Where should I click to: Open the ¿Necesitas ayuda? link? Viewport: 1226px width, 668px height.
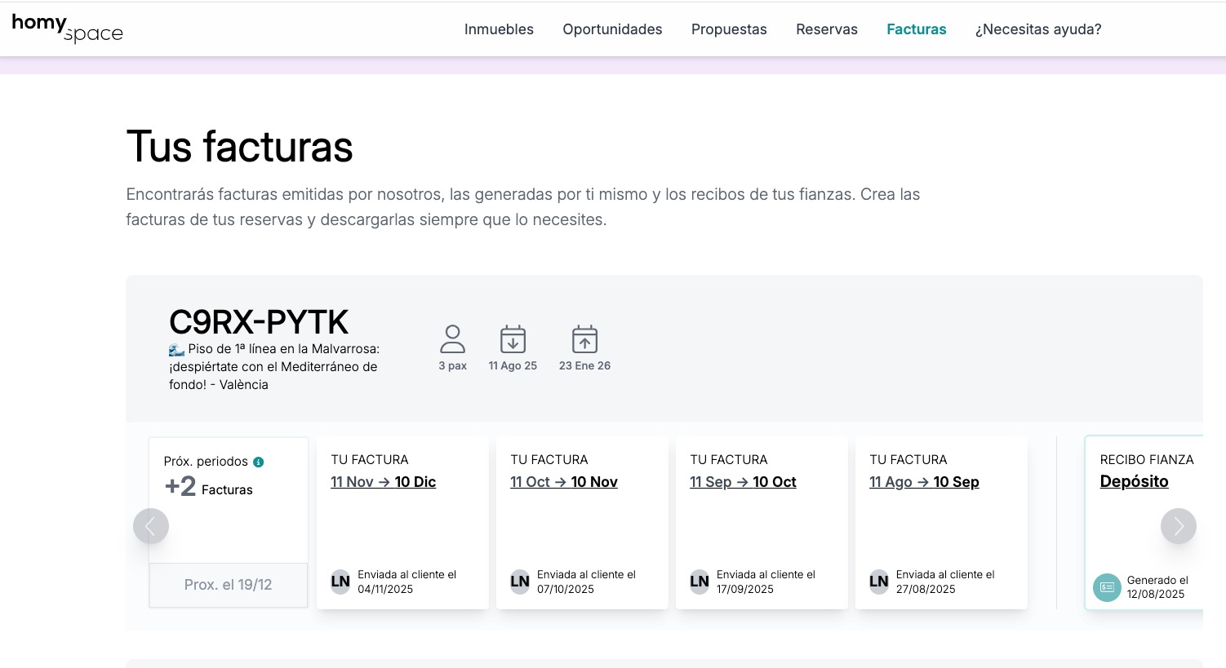click(1037, 29)
